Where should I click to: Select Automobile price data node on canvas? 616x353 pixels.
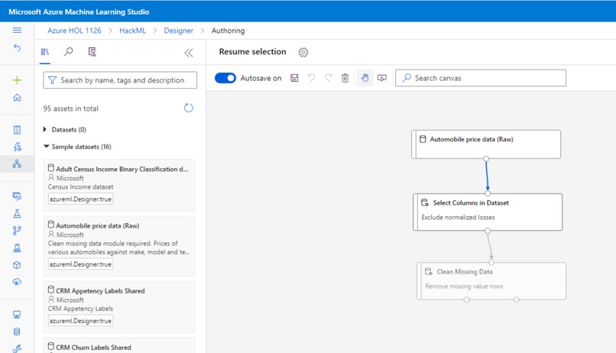486,144
